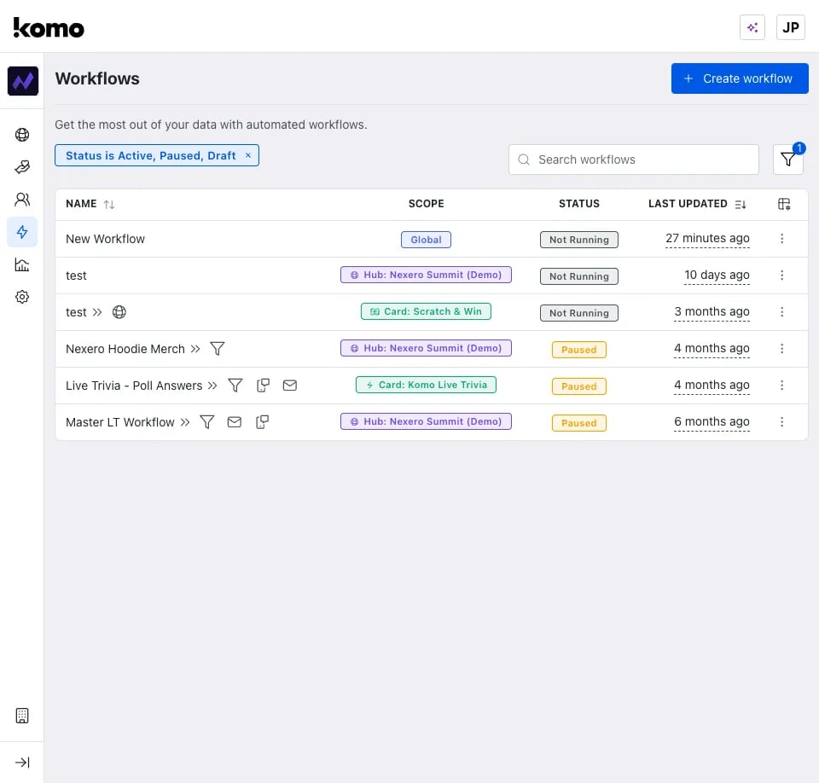Click the Card: Scratch & Win scope badge
The image size is (819, 783).
[426, 311]
